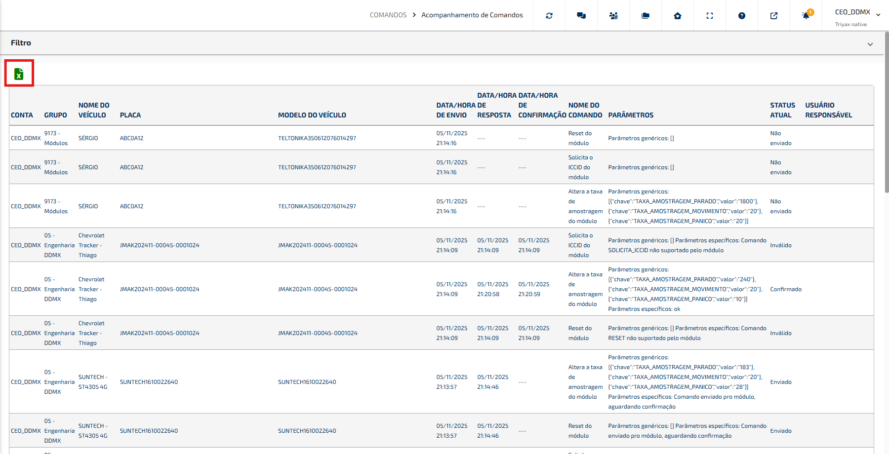The image size is (889, 454).
Task: Expand the Filtro panel chevron
Action: coord(870,44)
